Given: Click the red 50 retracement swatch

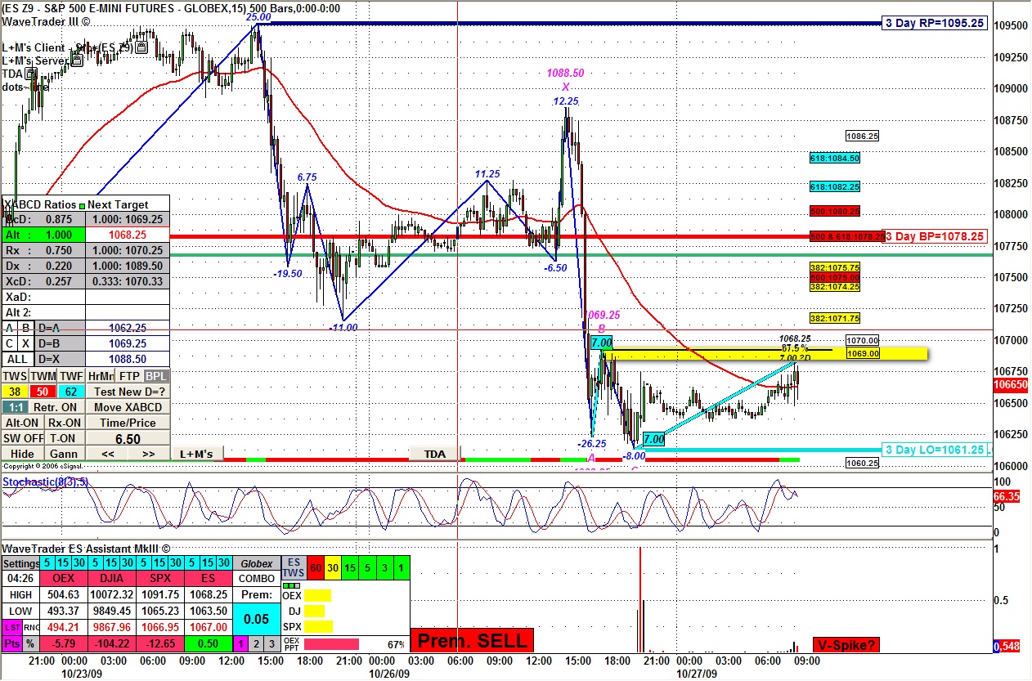Looking at the screenshot, I should 43,392.
